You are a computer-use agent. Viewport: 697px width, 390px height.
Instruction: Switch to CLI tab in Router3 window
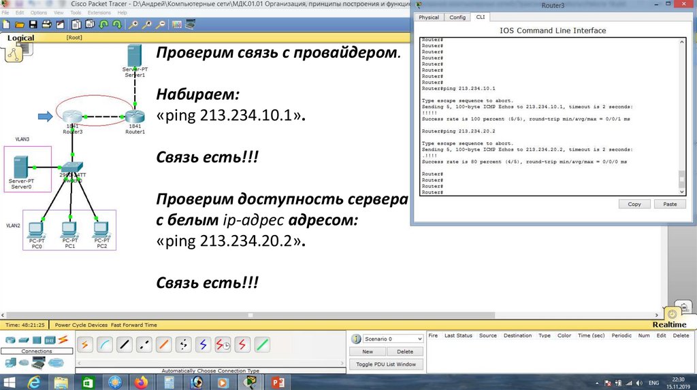(x=481, y=17)
